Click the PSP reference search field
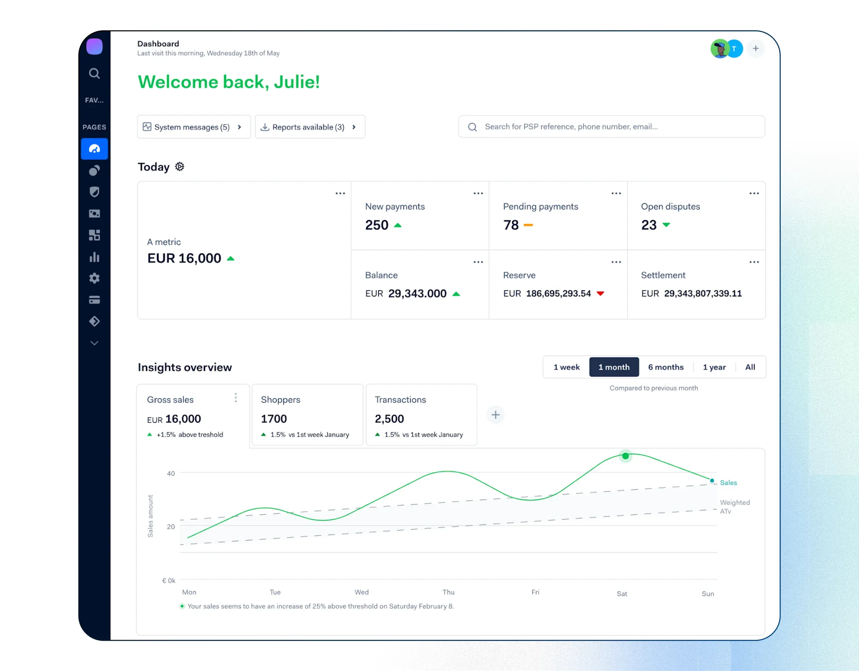Viewport: 859px width, 671px height. point(612,127)
